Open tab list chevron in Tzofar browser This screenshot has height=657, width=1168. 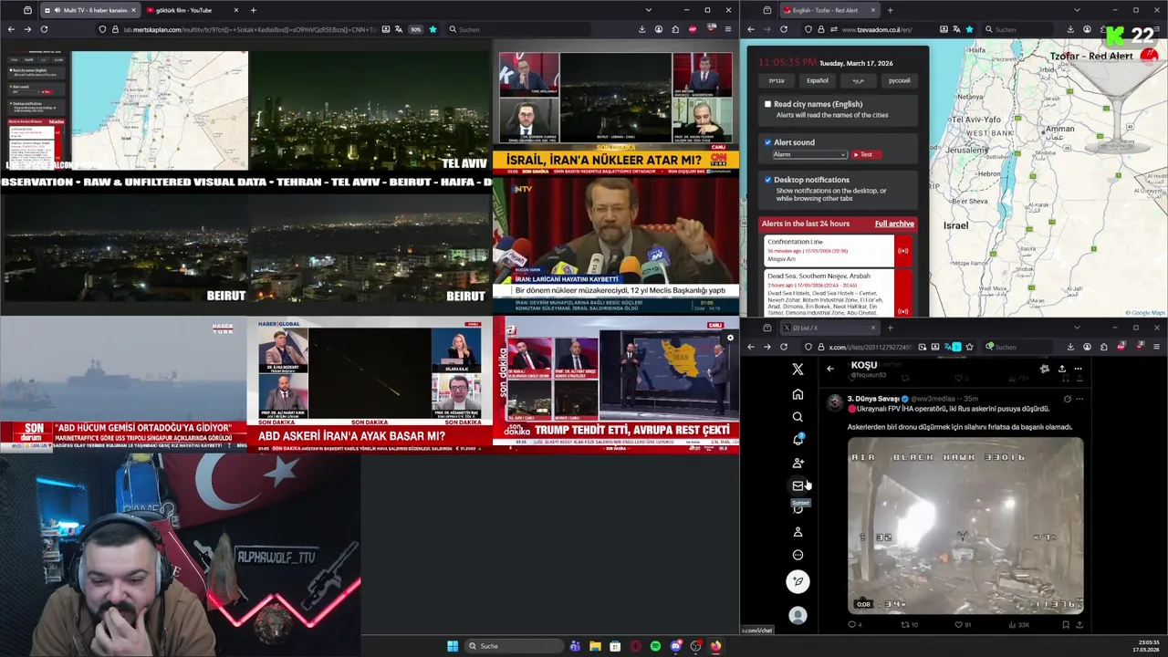point(1077,10)
